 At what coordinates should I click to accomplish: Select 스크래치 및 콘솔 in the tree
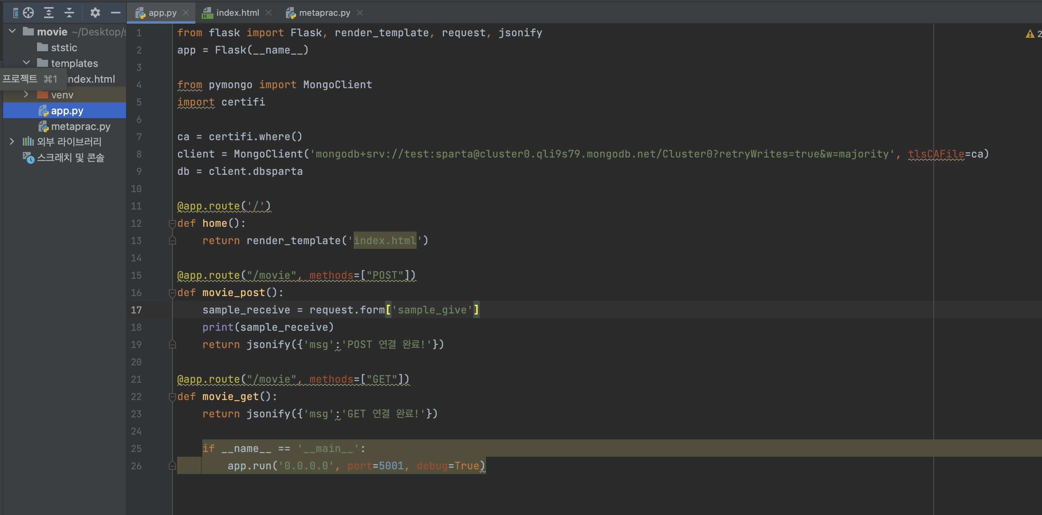point(65,158)
